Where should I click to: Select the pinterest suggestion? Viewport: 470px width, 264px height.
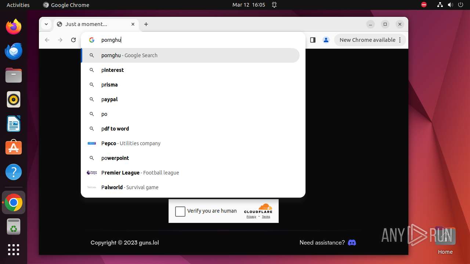pos(190,70)
